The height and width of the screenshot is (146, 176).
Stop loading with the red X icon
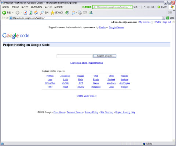point(25,12)
